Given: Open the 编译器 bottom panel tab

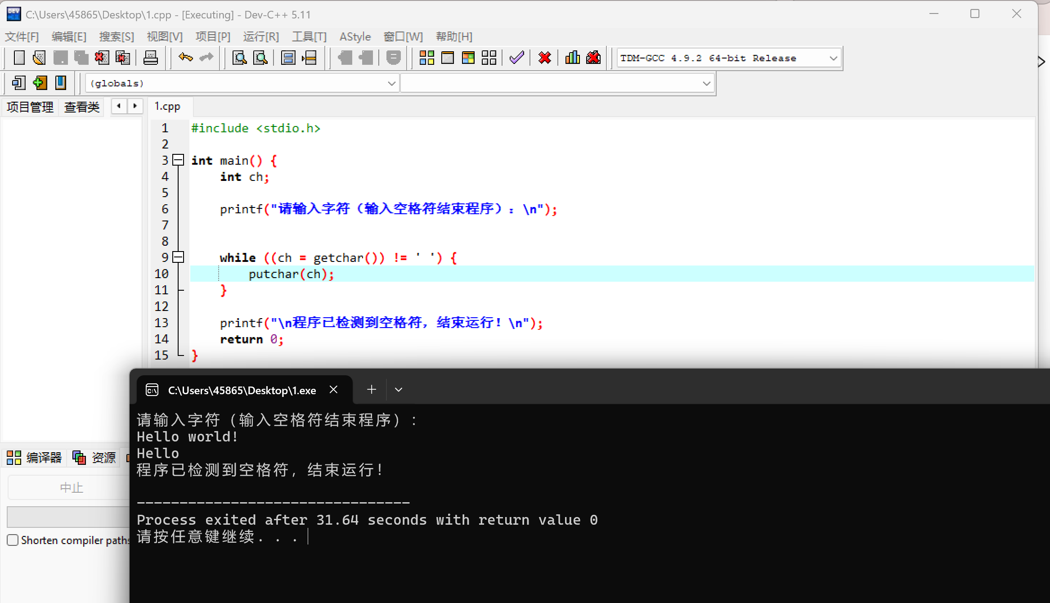Looking at the screenshot, I should click(35, 458).
